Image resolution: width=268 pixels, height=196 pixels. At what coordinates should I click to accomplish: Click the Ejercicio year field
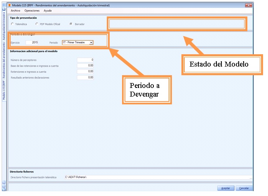click(x=32, y=42)
